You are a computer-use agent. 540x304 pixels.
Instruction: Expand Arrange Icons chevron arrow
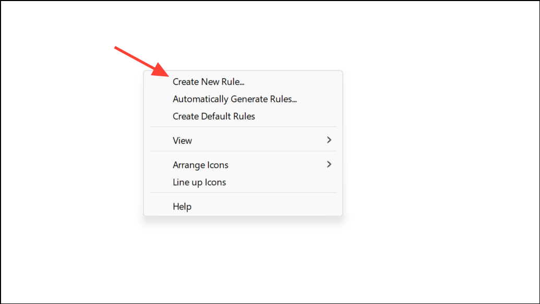tap(329, 165)
